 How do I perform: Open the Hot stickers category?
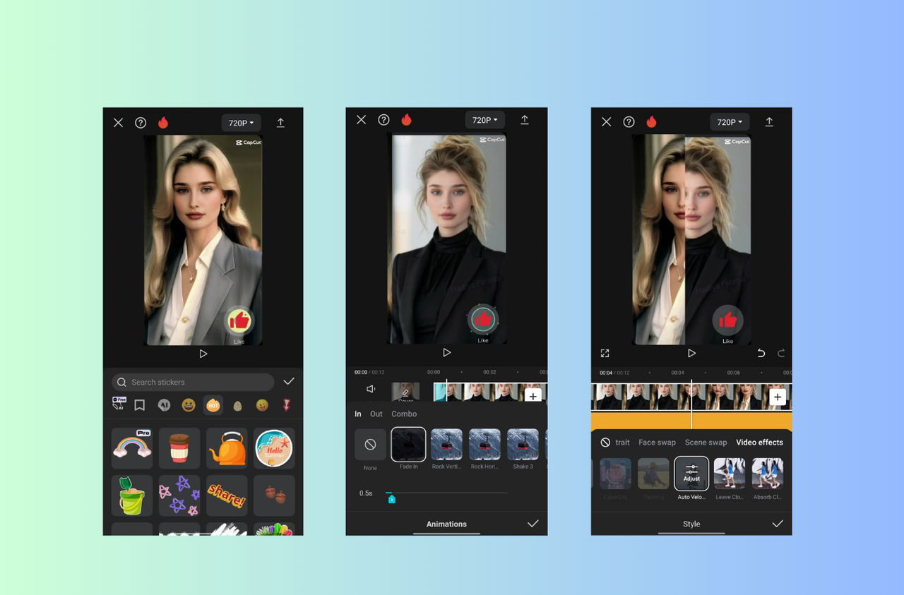click(x=213, y=405)
